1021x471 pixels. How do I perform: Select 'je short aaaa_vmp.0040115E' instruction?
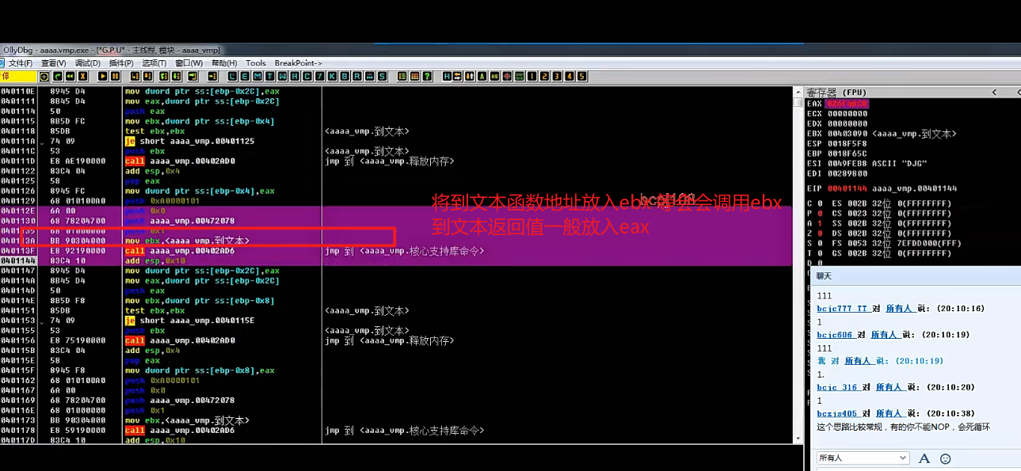(189, 321)
